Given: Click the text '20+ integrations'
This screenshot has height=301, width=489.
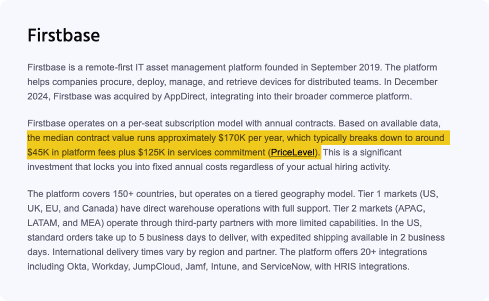Looking at the screenshot, I should point(394,252).
